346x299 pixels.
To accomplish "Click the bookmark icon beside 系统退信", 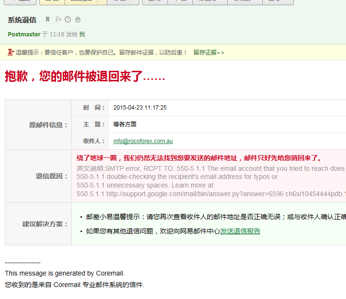I will (x=47, y=20).
